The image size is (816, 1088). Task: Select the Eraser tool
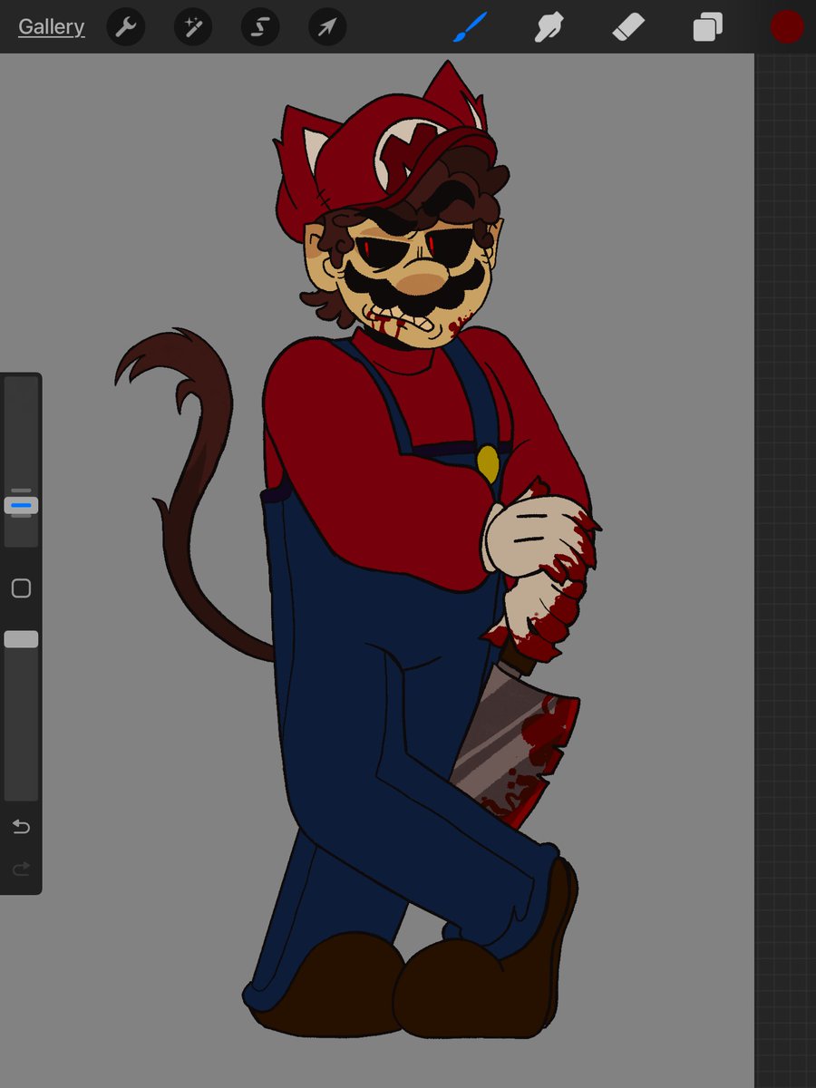click(x=628, y=27)
